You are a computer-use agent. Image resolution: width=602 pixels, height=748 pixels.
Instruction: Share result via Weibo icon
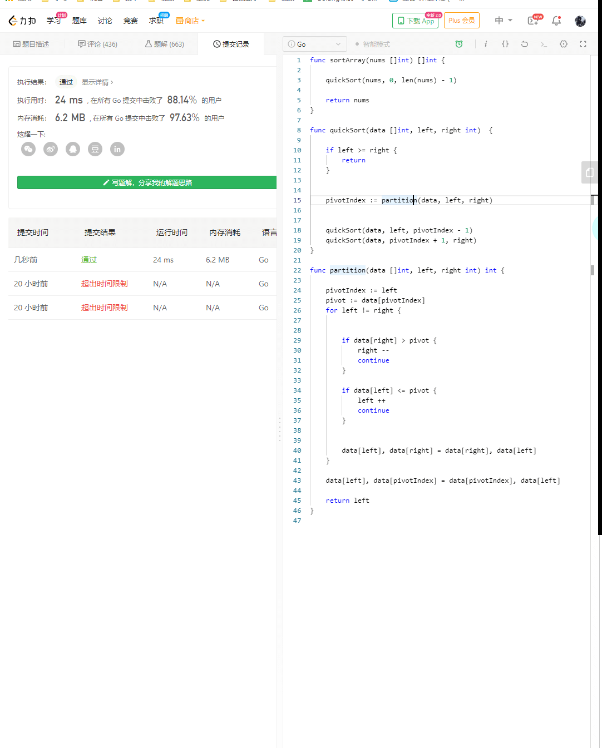[x=51, y=149]
